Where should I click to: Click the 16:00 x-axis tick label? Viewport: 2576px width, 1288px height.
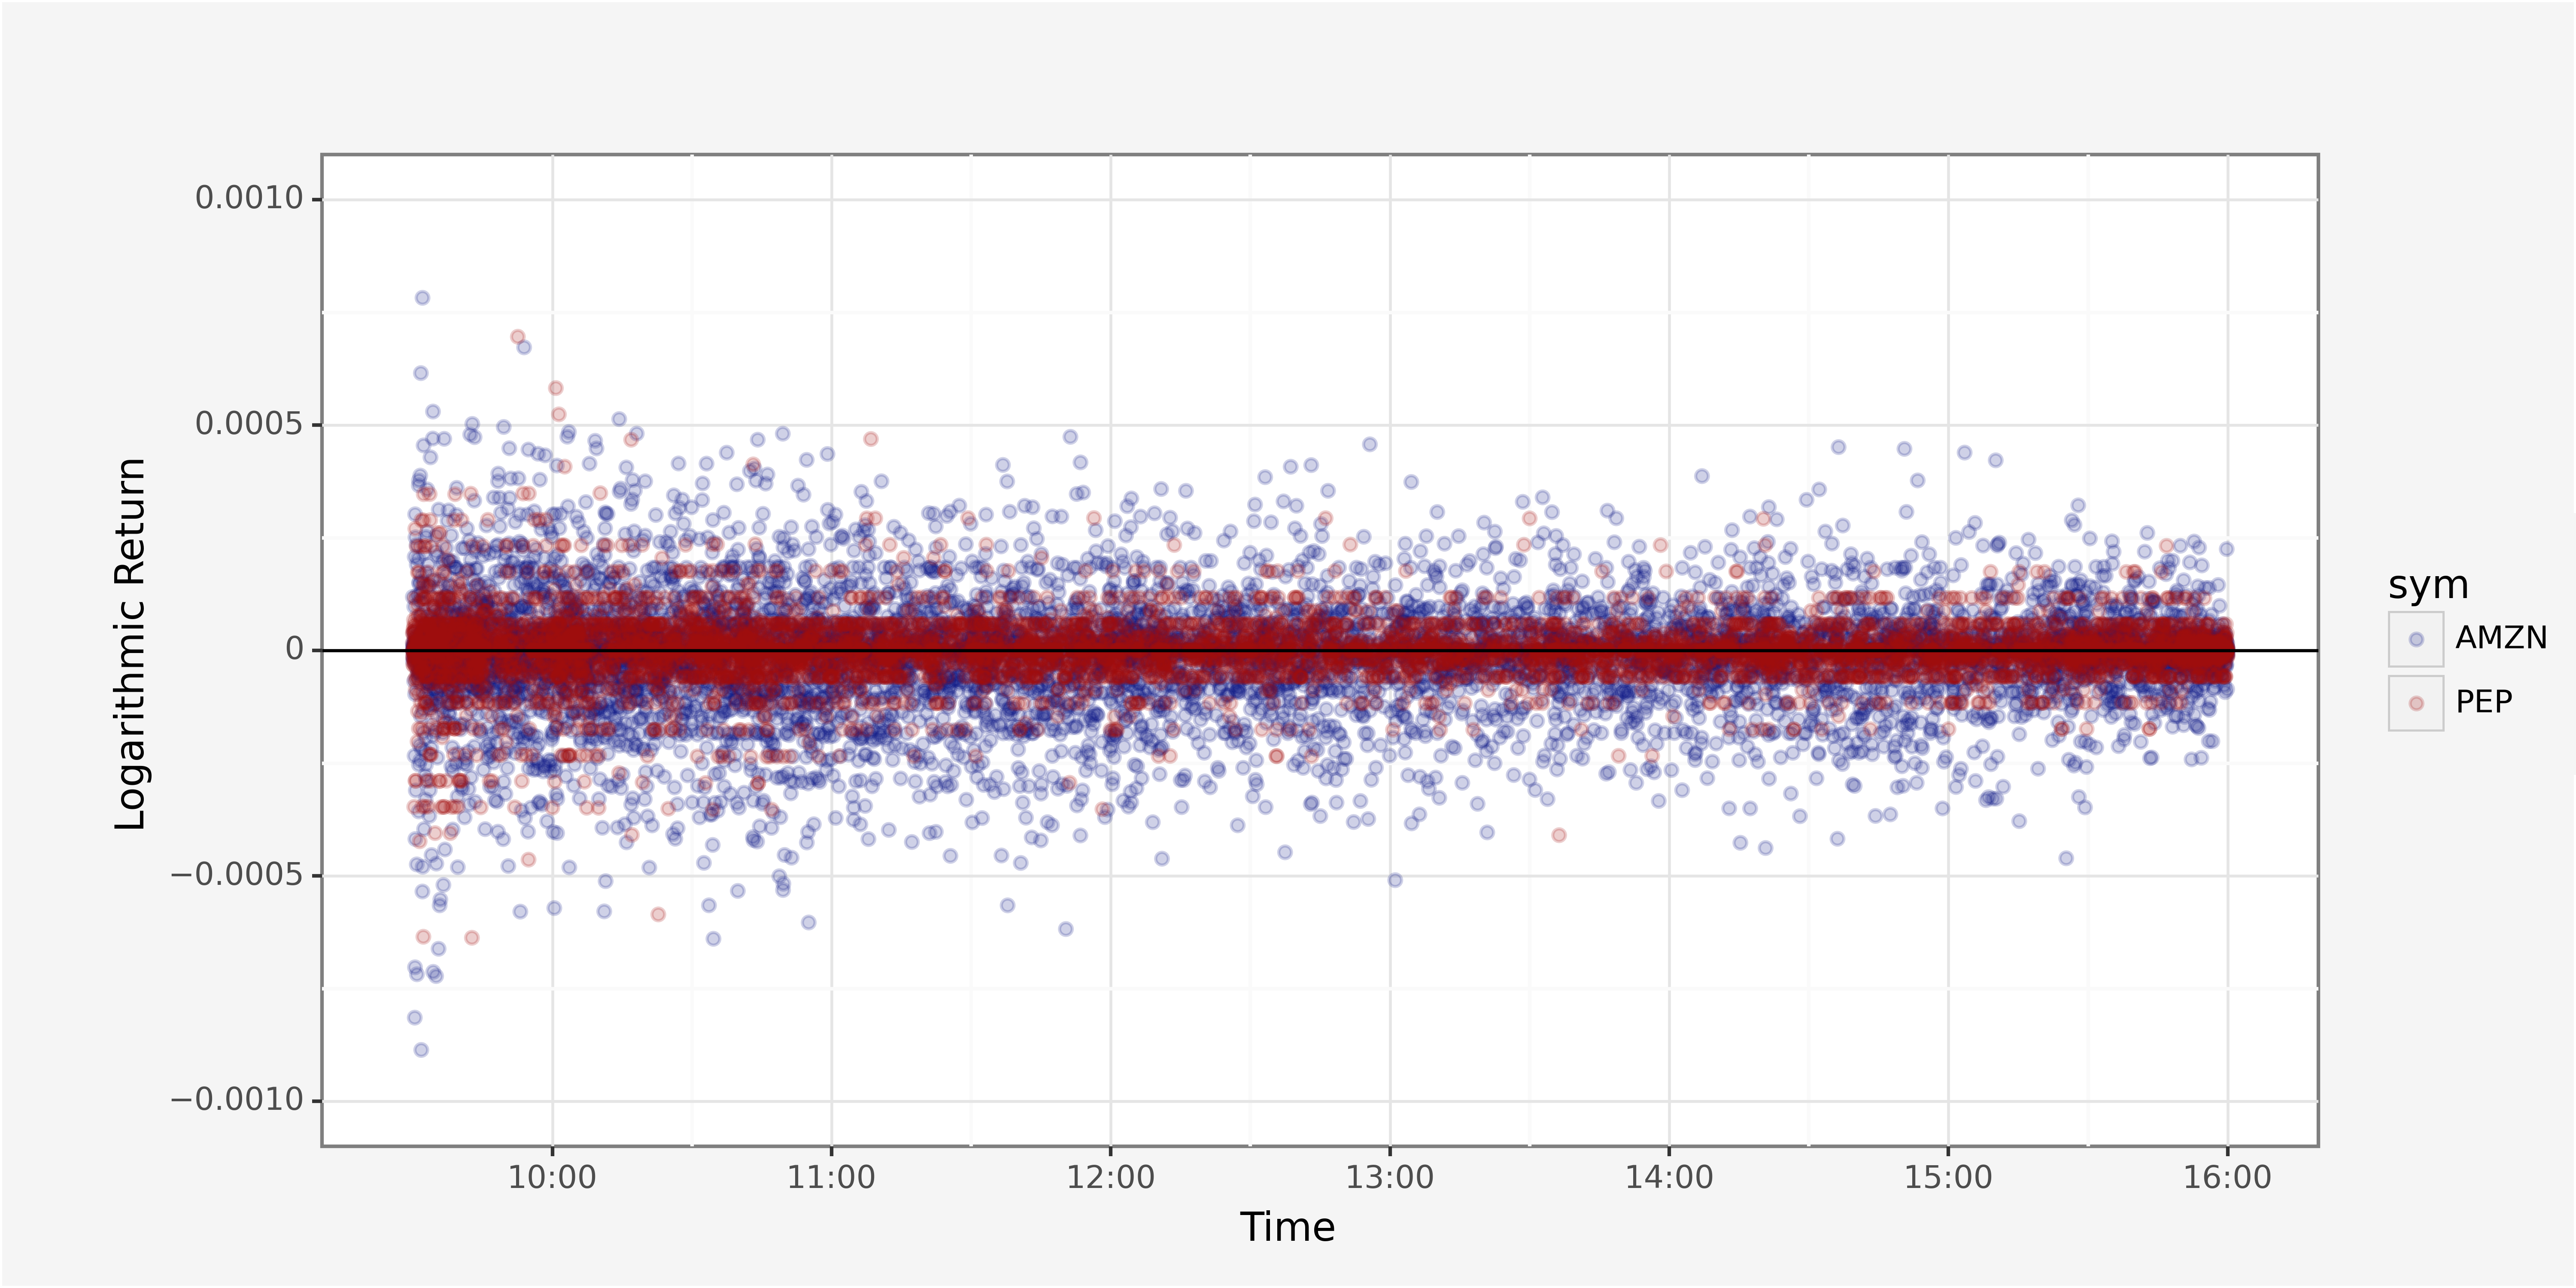(2226, 1177)
